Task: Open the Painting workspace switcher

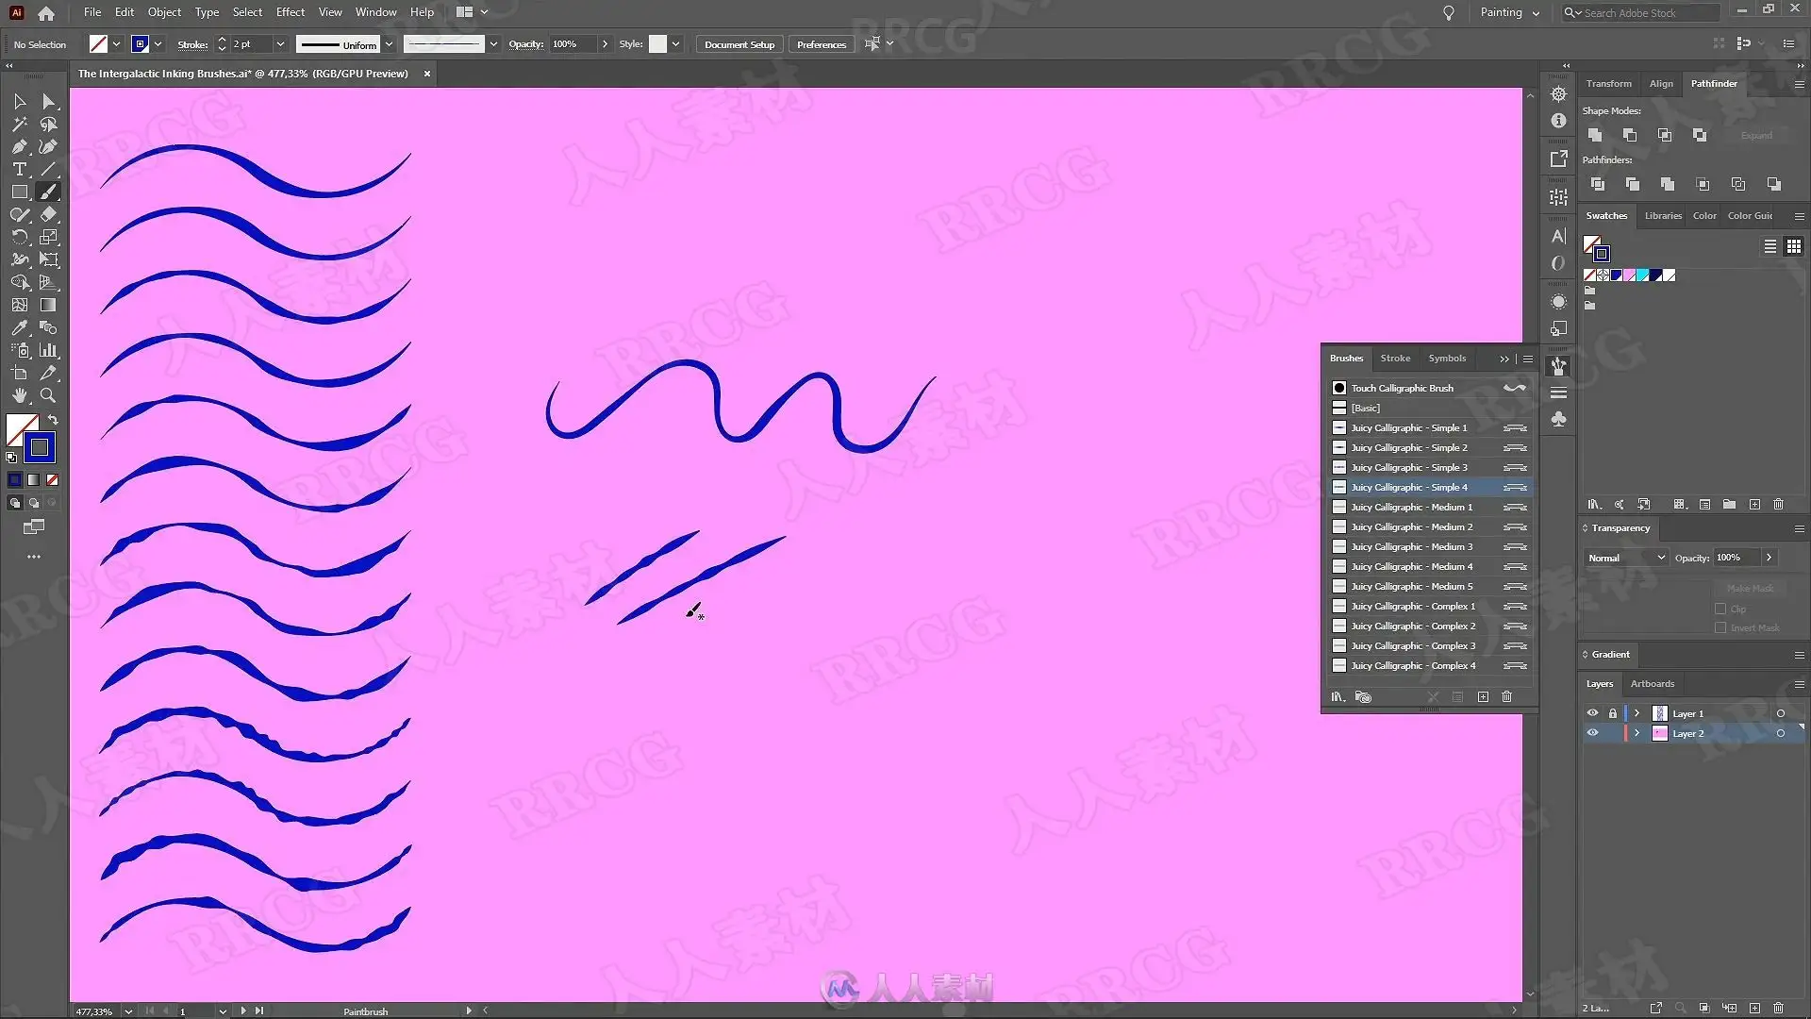Action: (x=1510, y=13)
